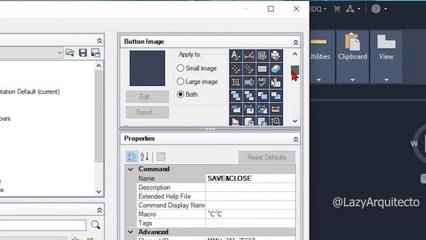Click the search magnifier in command list
Screen dimensions: 426x240
pos(95,225)
